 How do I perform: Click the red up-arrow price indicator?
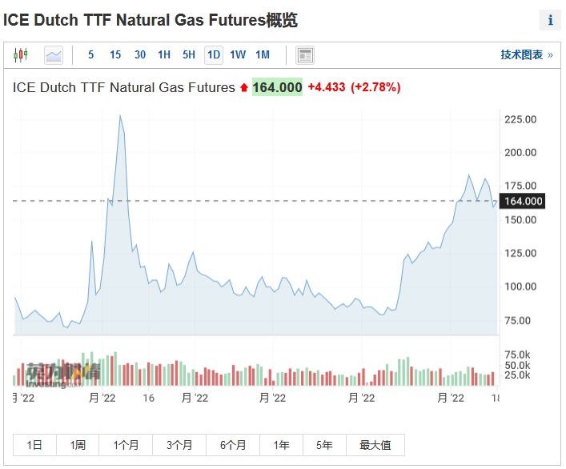pyautogui.click(x=243, y=87)
